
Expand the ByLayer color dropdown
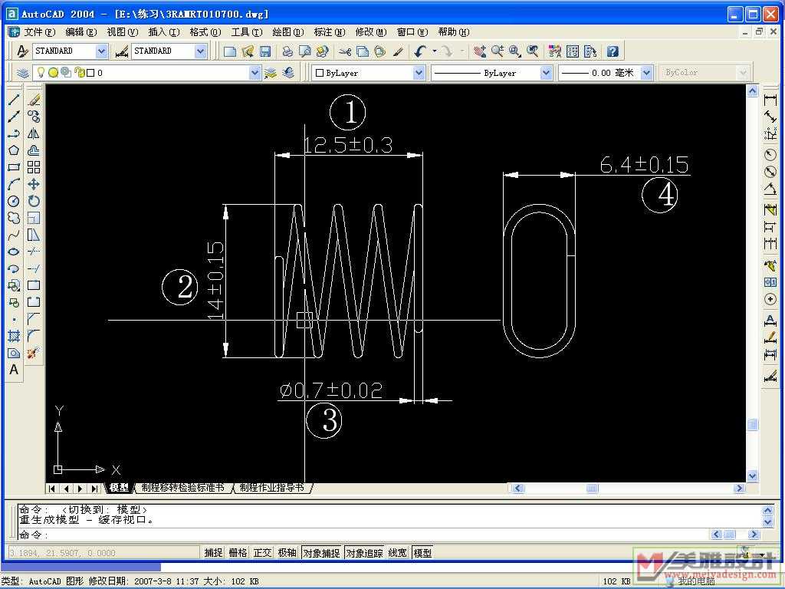coord(419,73)
